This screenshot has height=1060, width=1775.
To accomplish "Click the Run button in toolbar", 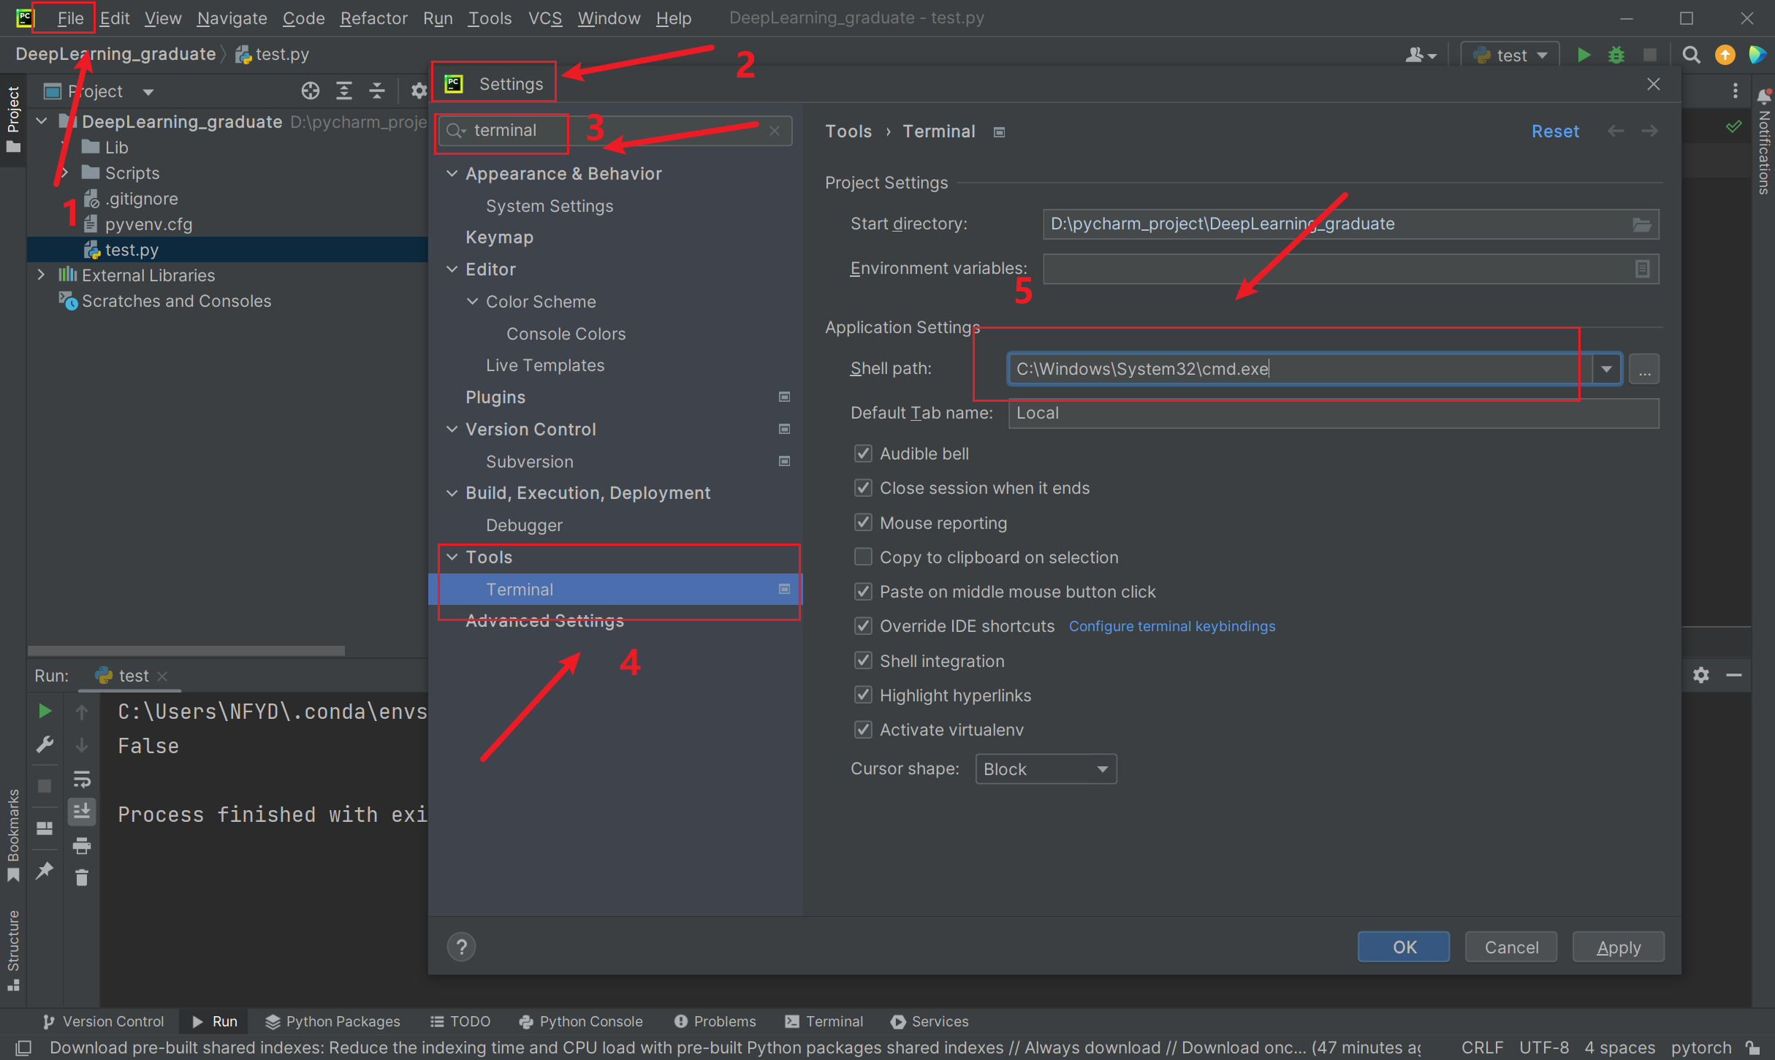I will 1584,54.
